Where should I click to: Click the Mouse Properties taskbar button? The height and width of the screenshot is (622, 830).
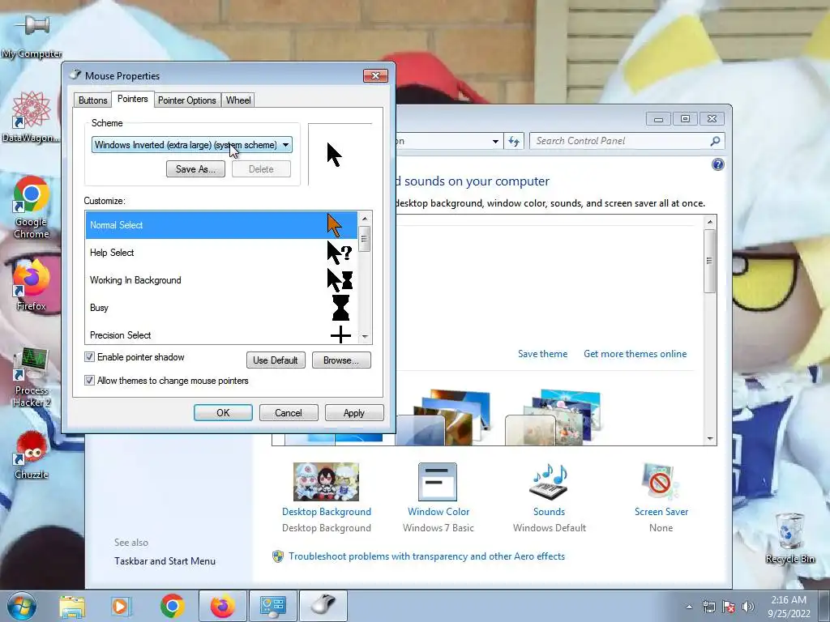(323, 606)
